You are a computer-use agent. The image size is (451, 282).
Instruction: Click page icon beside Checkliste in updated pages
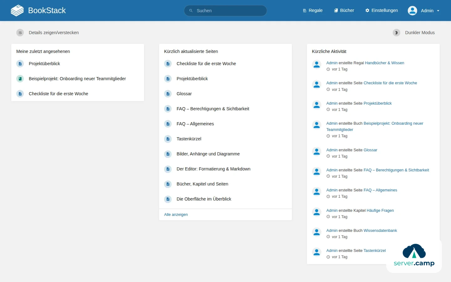168,64
